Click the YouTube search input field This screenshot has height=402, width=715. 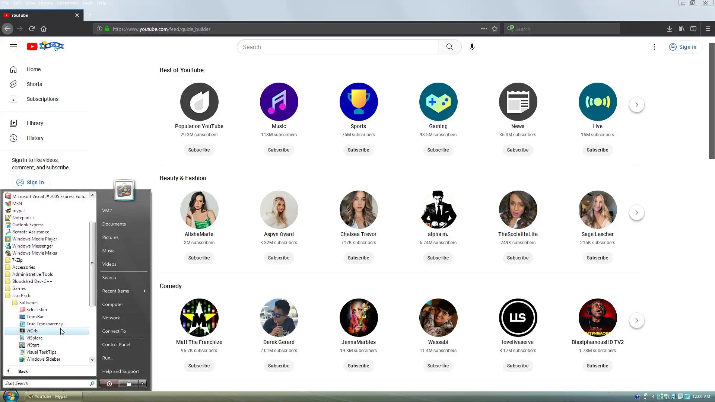[x=337, y=47]
